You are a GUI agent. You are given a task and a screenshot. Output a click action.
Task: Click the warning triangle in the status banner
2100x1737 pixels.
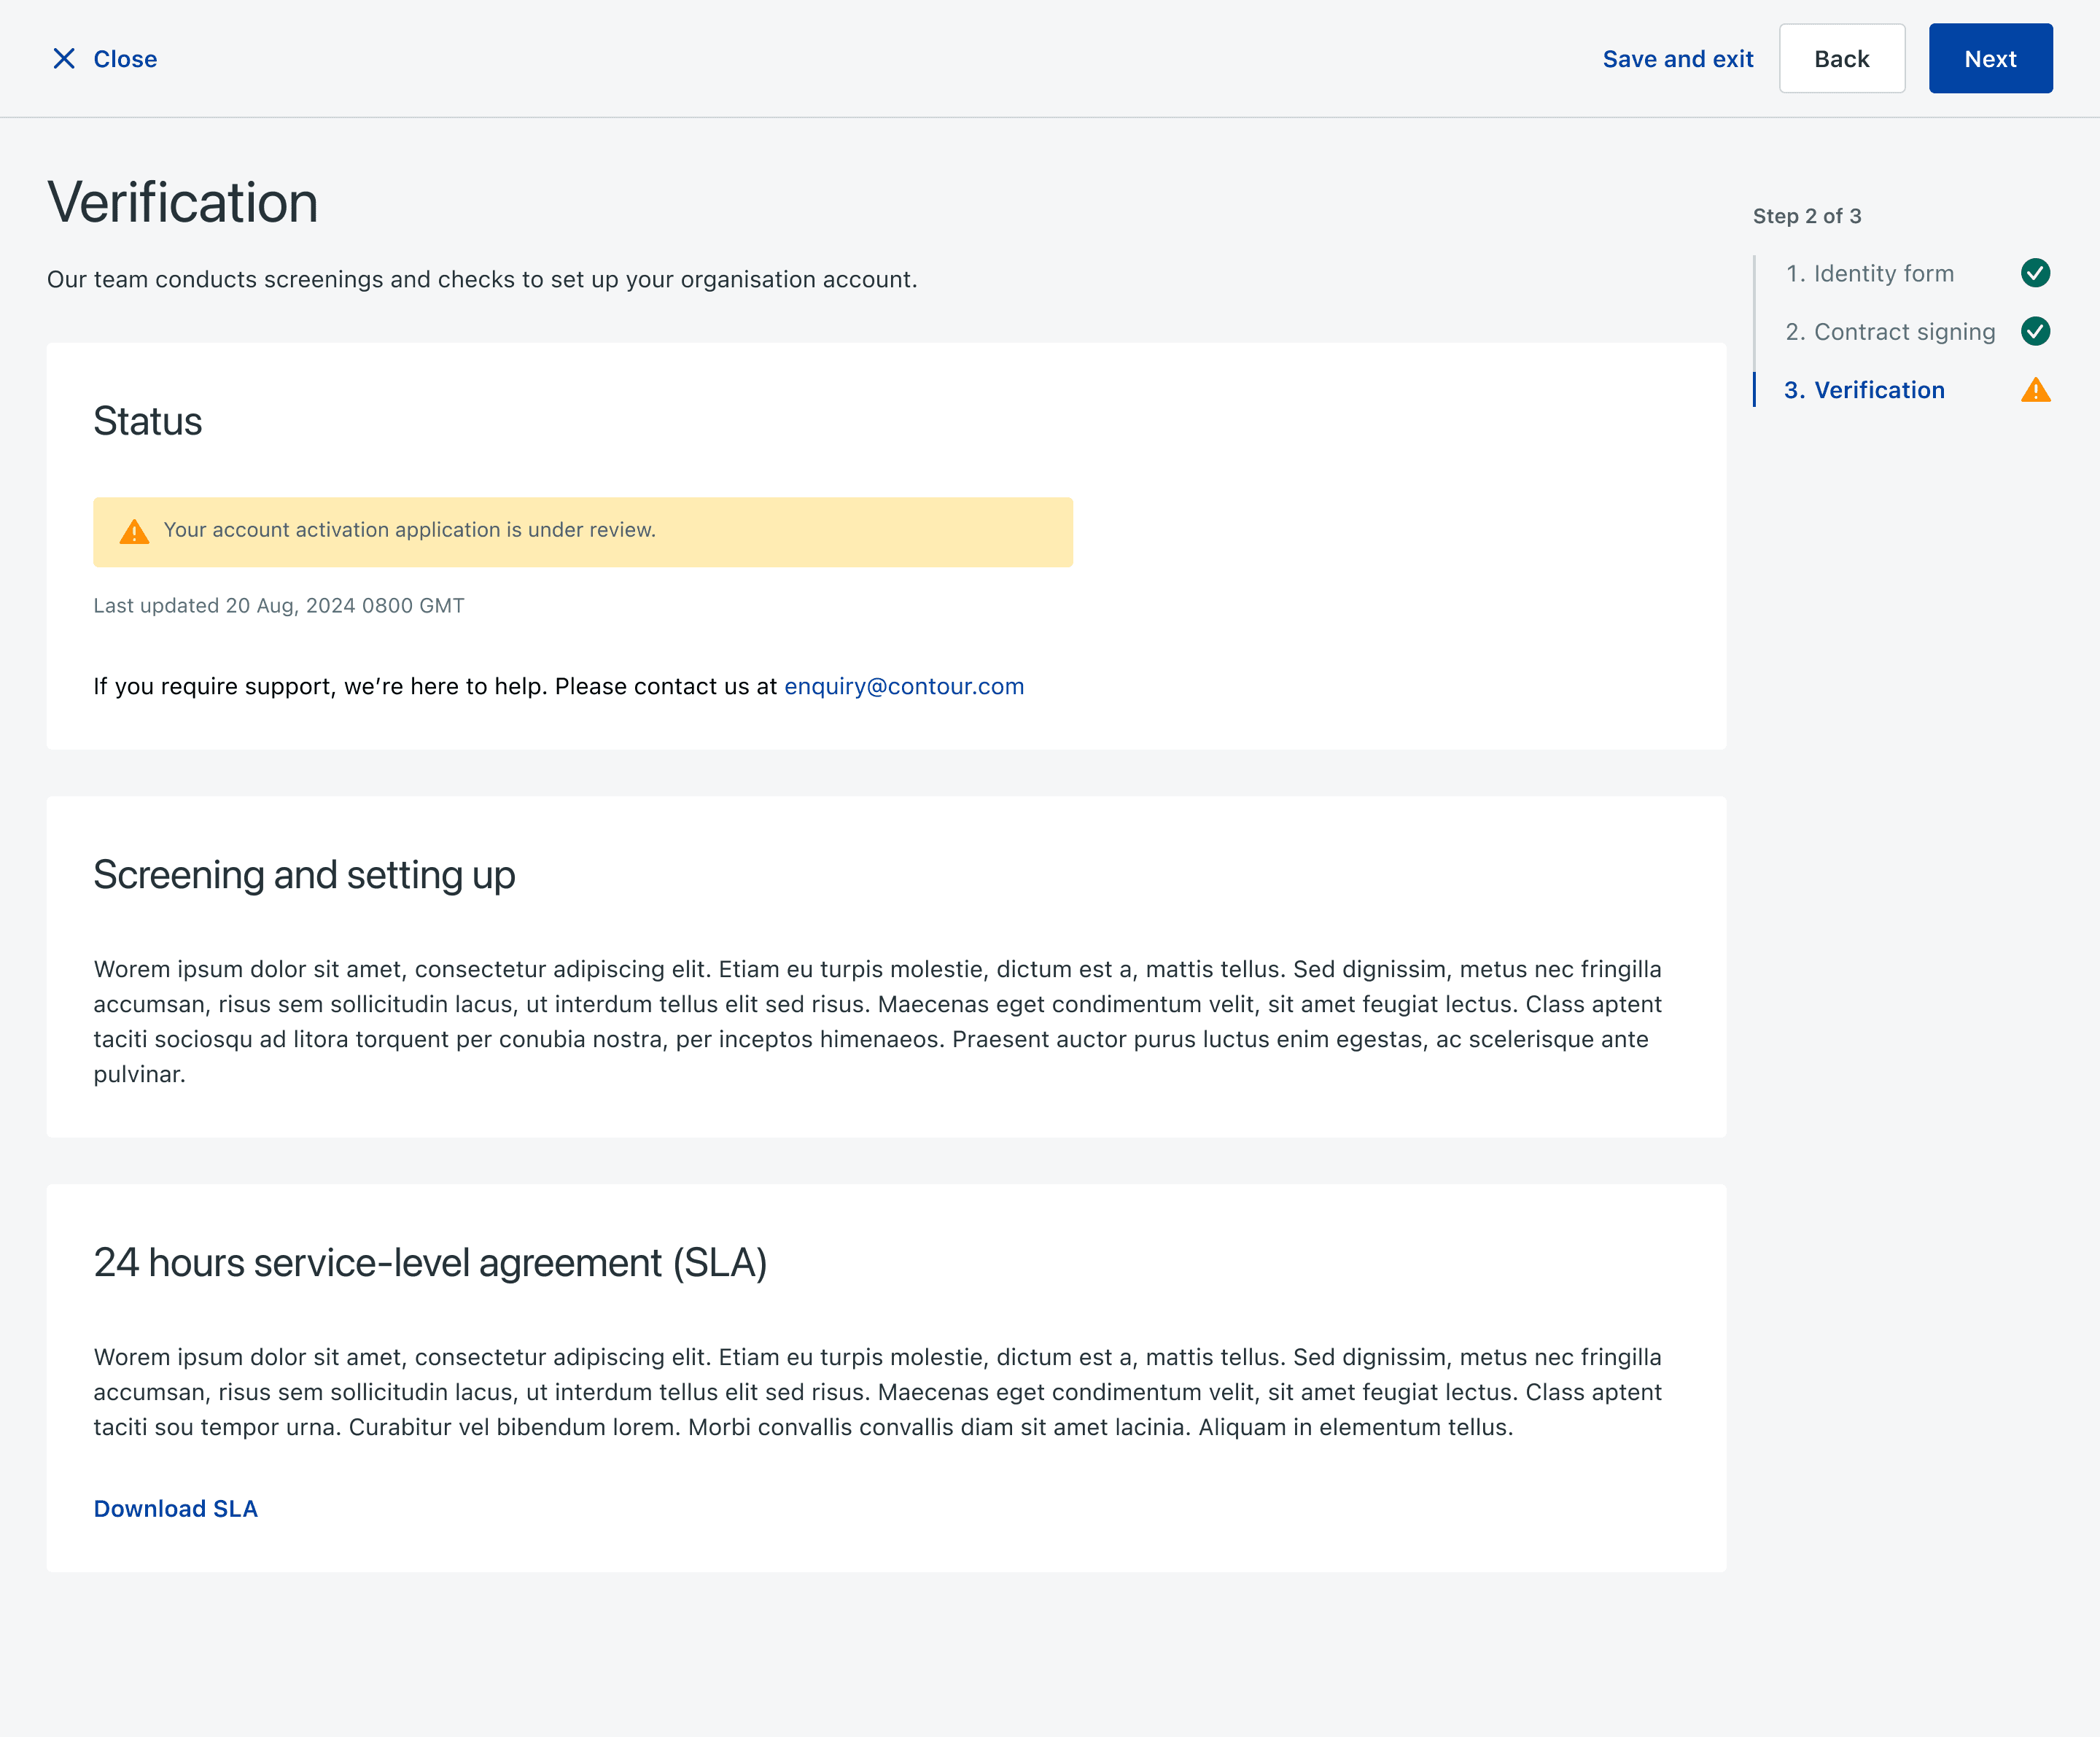click(x=134, y=532)
